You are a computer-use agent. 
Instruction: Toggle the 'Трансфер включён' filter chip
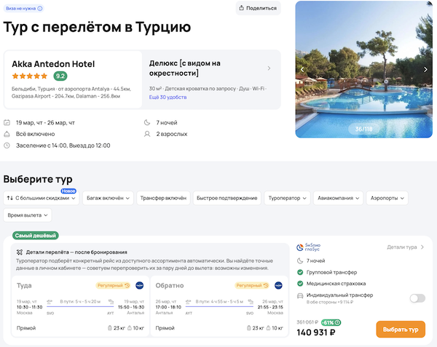pyautogui.click(x=164, y=198)
